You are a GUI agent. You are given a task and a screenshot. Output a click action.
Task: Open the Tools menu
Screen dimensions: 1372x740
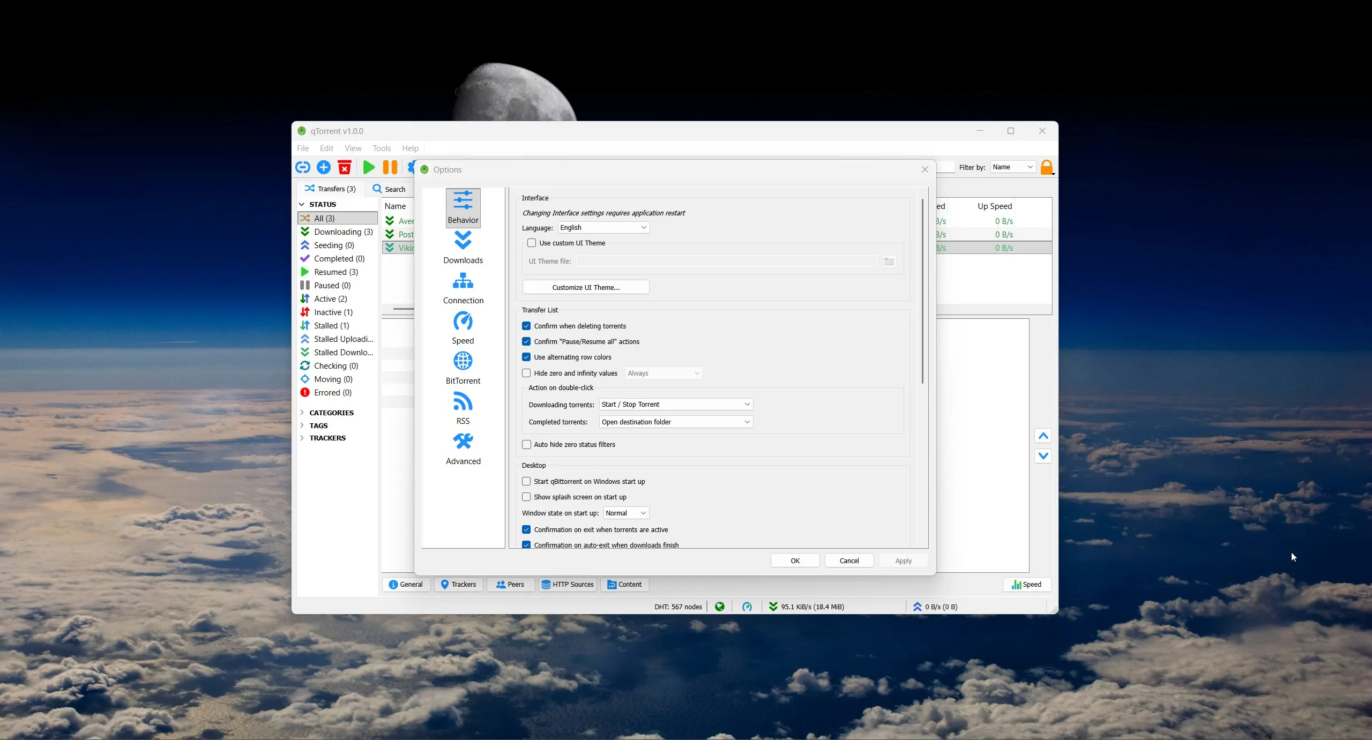click(x=382, y=148)
